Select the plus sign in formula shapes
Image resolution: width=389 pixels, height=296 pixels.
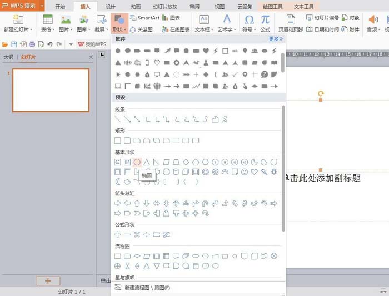click(x=117, y=235)
